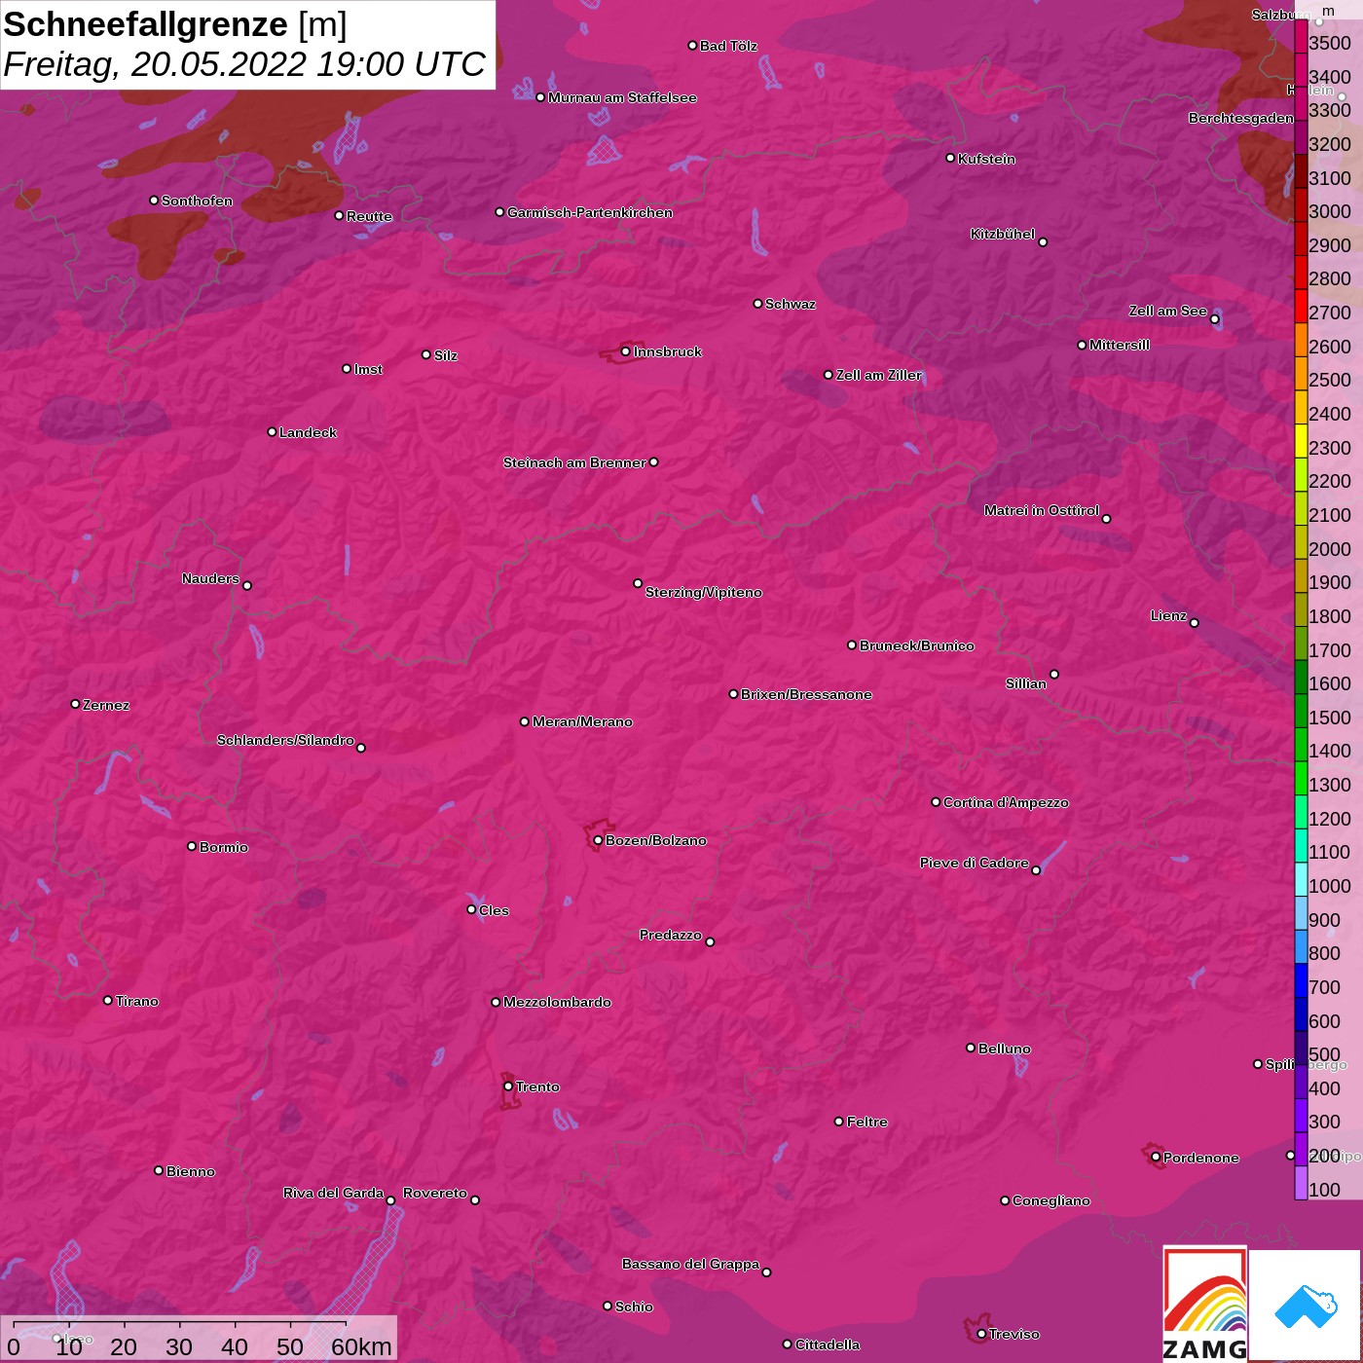Select the Bruneck/Brunico label

tap(916, 645)
